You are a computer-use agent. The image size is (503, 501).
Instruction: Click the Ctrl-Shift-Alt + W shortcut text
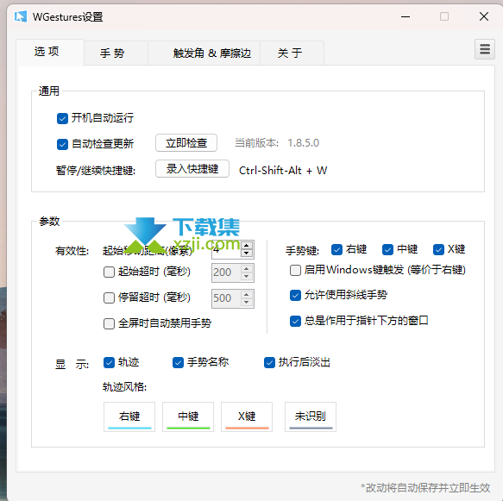click(283, 170)
